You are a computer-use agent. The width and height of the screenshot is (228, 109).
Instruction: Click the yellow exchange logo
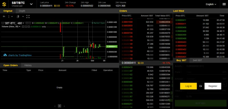[4, 4]
